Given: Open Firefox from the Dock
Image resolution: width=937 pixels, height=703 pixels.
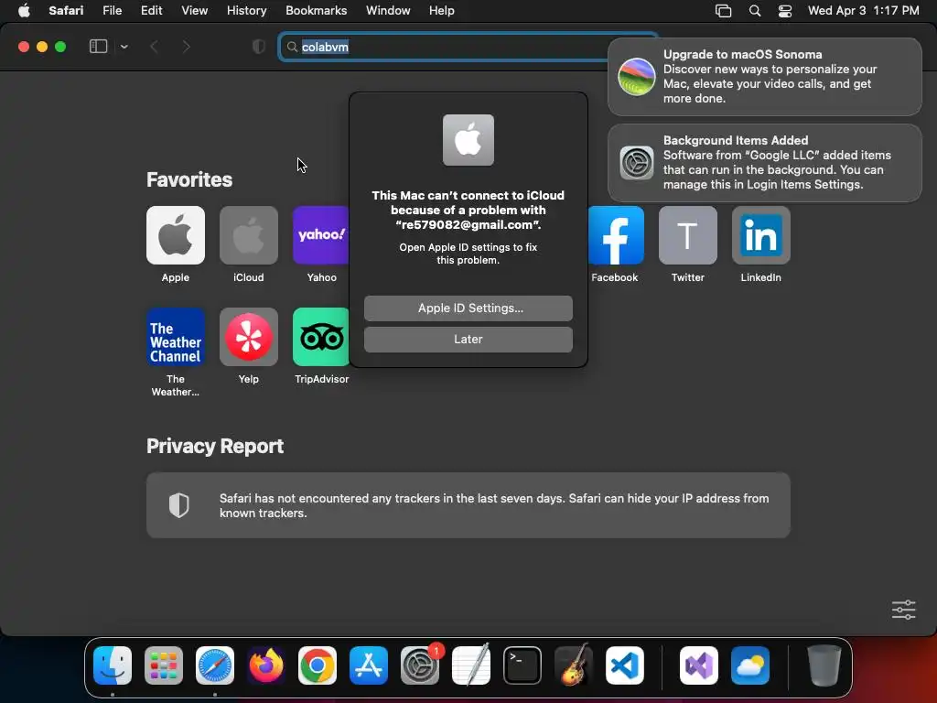Looking at the screenshot, I should (x=266, y=665).
